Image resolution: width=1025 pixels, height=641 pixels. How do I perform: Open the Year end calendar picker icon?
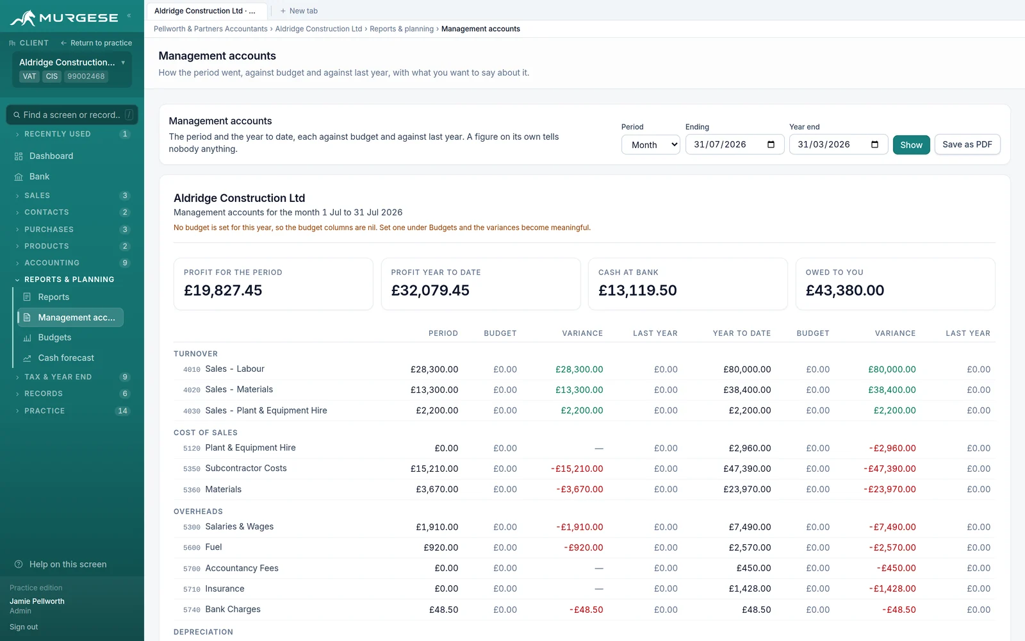[x=874, y=144]
